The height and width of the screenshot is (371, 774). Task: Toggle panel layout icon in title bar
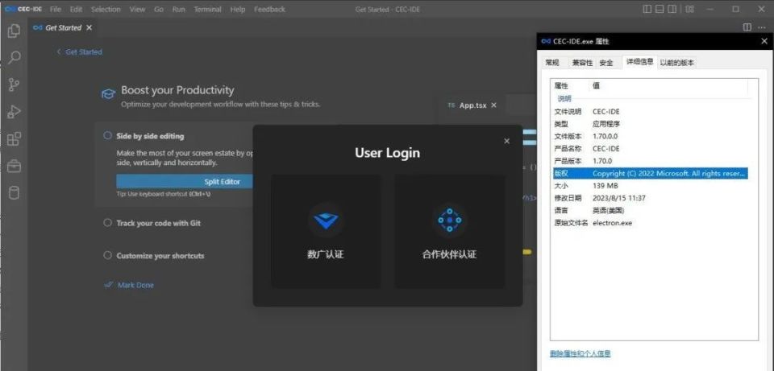coord(660,9)
